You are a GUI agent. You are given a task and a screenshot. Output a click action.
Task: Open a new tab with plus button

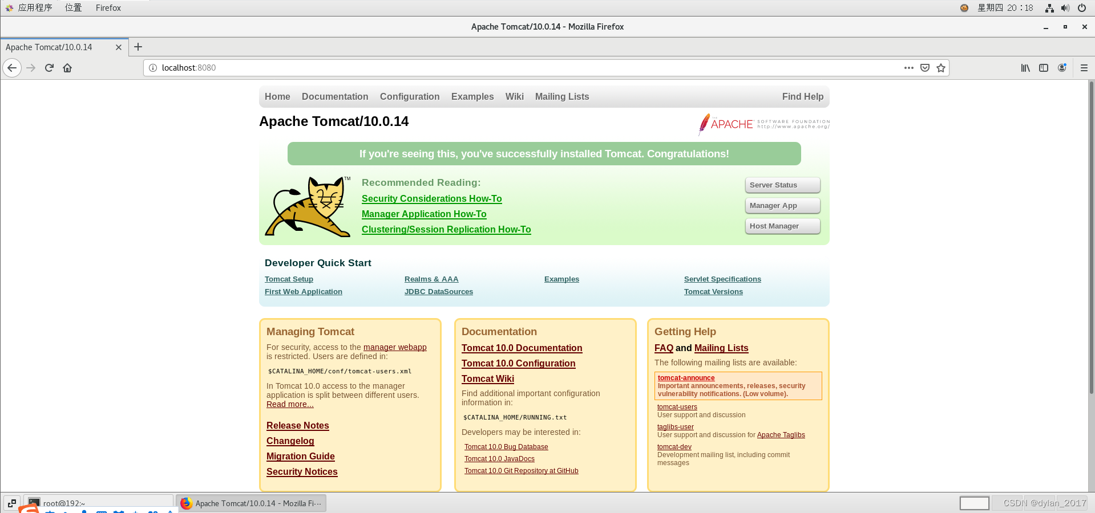point(138,47)
